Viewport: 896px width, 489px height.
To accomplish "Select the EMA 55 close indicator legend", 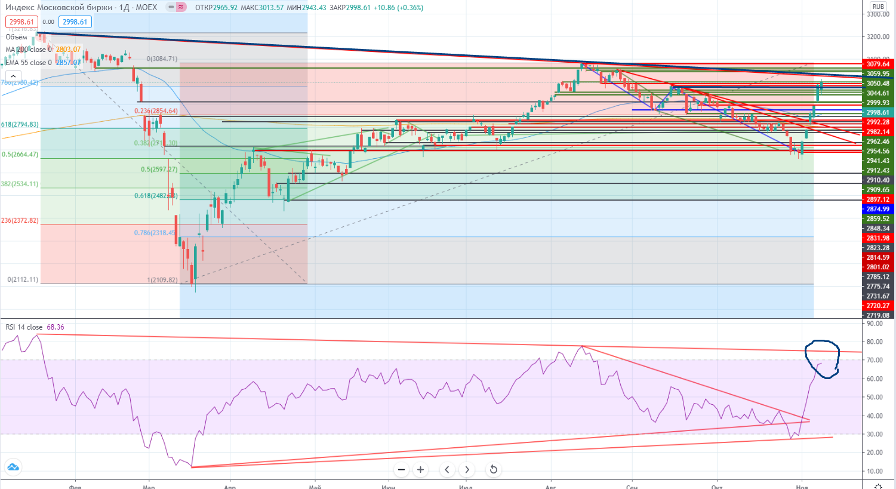I will click(x=27, y=63).
